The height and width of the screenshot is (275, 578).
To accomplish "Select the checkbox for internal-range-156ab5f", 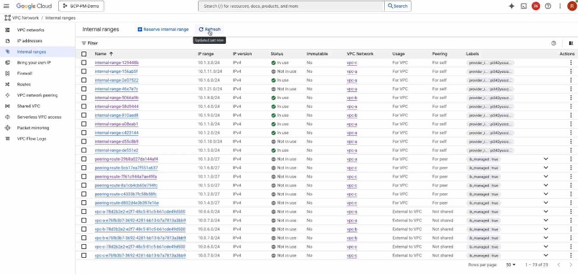I will [84, 71].
